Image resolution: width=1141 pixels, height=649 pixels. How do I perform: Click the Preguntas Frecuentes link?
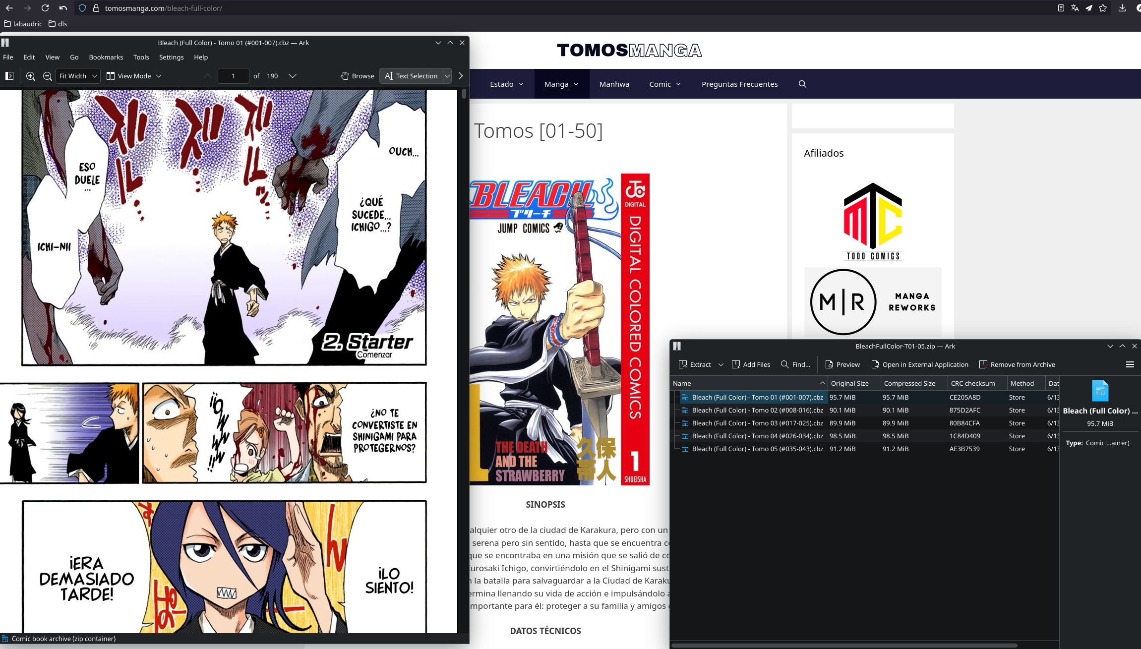pyautogui.click(x=739, y=84)
